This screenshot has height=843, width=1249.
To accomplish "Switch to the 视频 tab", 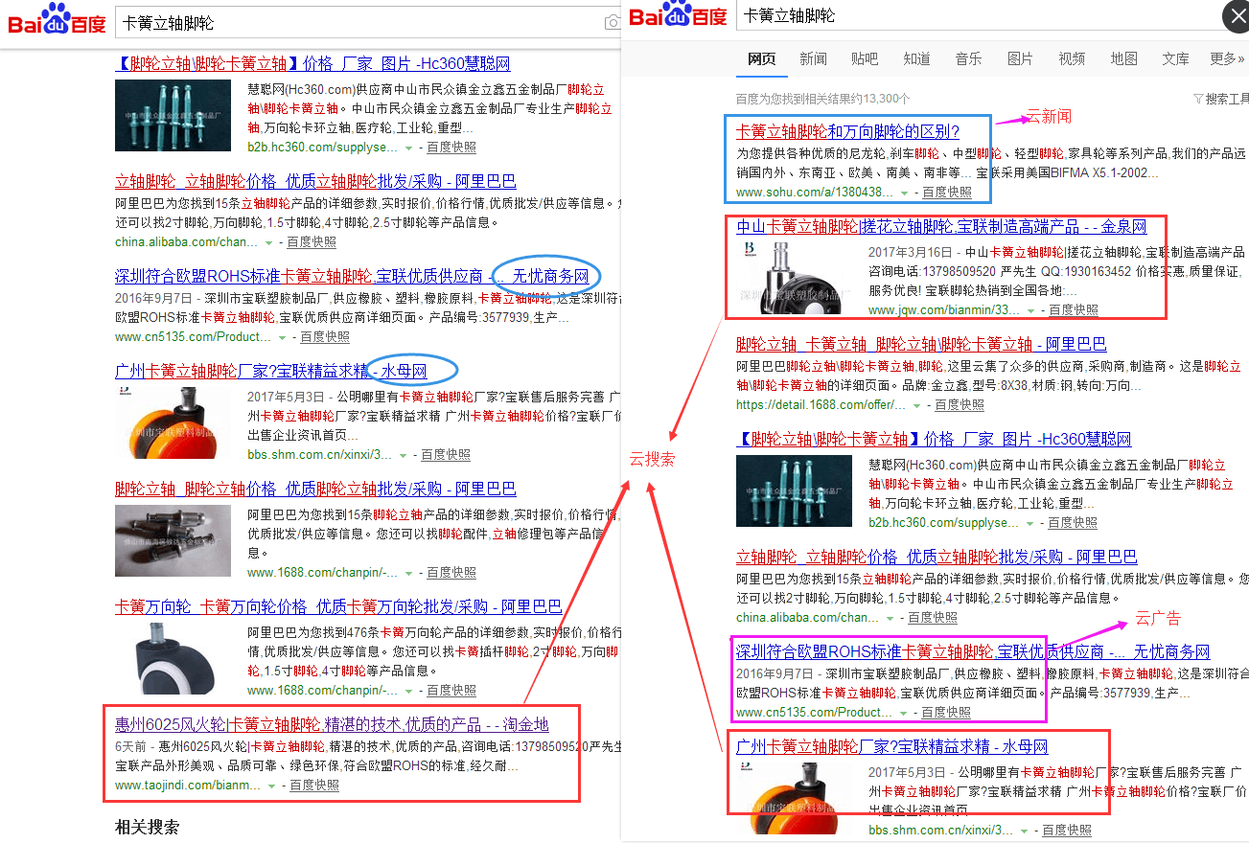I will tap(1072, 58).
